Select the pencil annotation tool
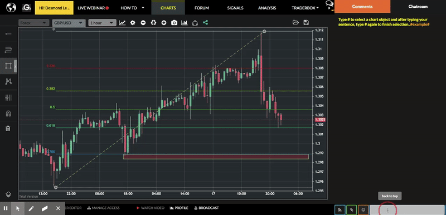The height and width of the screenshot is (215, 446). tap(31, 208)
